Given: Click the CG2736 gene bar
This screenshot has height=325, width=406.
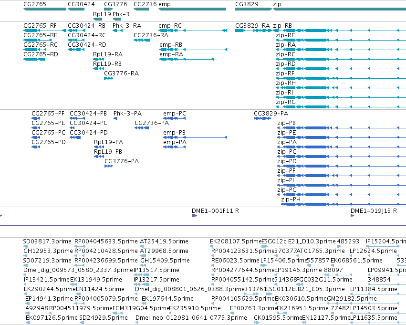Looking at the screenshot, I should click(141, 9).
